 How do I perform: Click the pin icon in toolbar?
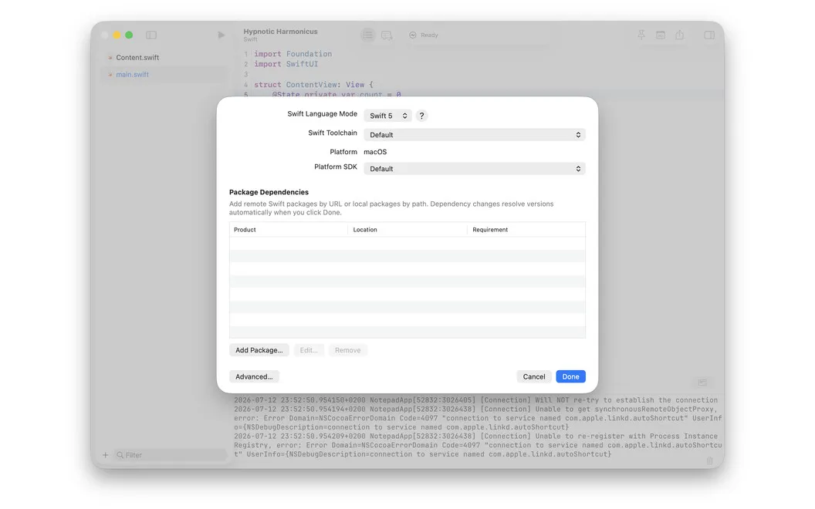[x=641, y=35]
